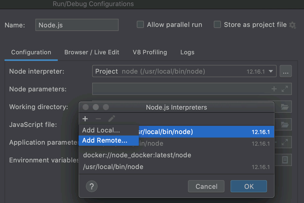Add a new Node.js interpreter with plus icon
The image size is (304, 203).
85,119
